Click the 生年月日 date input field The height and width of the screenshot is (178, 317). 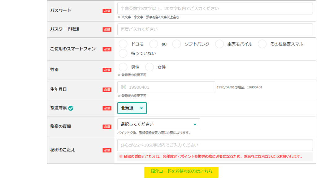166,87
